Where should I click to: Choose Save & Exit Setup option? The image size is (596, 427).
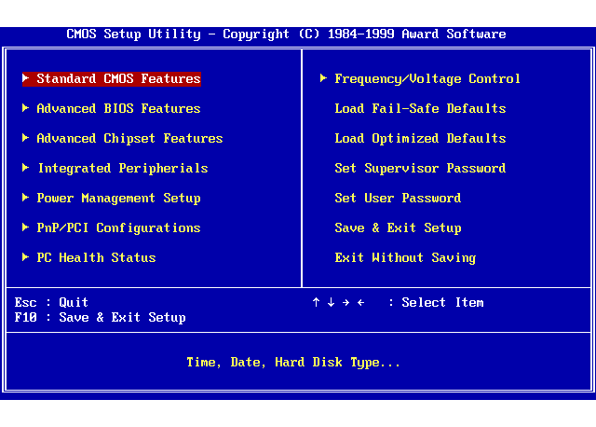click(x=398, y=228)
